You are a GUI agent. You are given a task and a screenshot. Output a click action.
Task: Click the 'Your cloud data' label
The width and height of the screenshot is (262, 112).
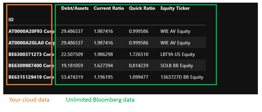tap(29, 100)
